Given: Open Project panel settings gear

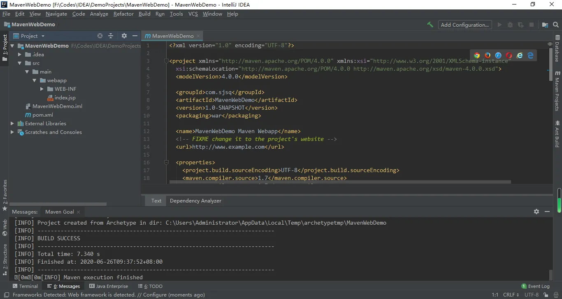Looking at the screenshot, I should [124, 36].
